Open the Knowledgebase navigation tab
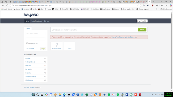173x97 pixels. click(37, 21)
